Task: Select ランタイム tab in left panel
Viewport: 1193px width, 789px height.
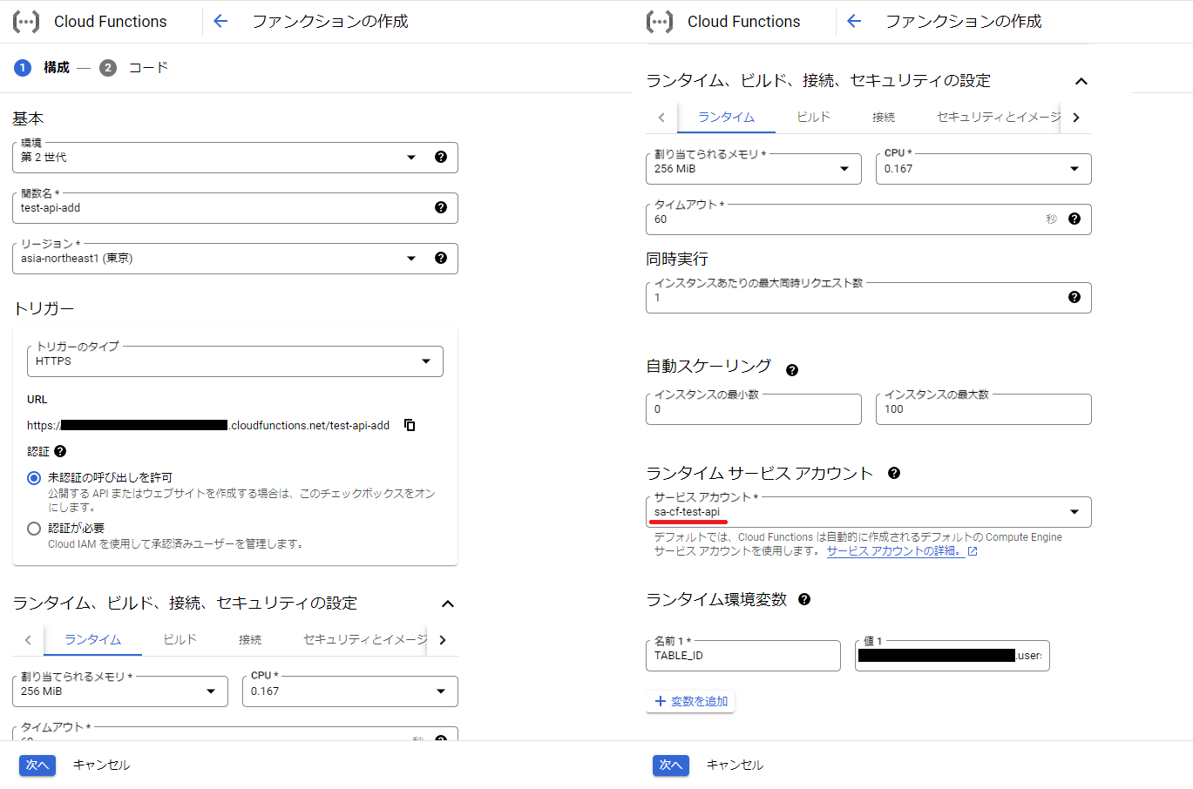Action: coord(92,639)
